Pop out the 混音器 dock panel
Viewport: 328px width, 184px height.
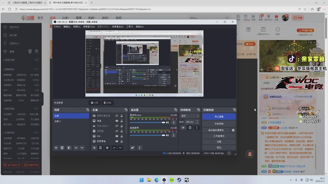coord(175,110)
